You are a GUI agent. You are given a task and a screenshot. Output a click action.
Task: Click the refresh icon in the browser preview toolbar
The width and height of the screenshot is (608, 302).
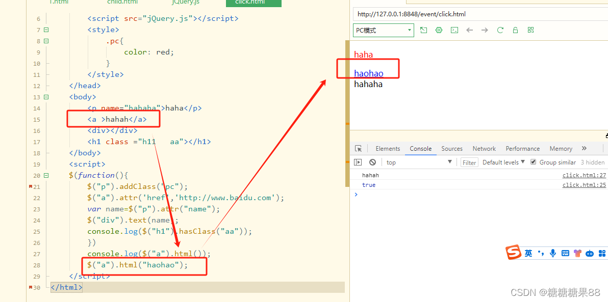point(500,30)
